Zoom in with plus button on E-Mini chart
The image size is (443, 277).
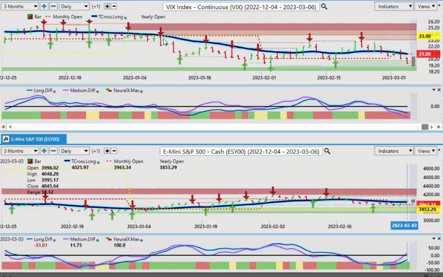coord(44,151)
